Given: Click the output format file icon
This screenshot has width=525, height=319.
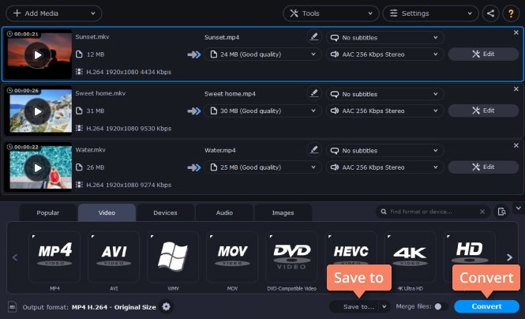Looking at the screenshot, I should point(13,306).
